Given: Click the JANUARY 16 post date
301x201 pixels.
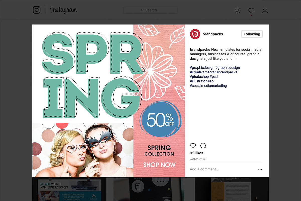Looking at the screenshot, I should [198, 159].
